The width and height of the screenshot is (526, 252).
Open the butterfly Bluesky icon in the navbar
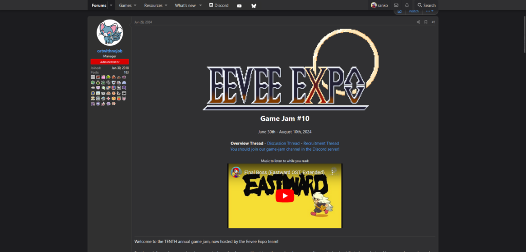(254, 5)
